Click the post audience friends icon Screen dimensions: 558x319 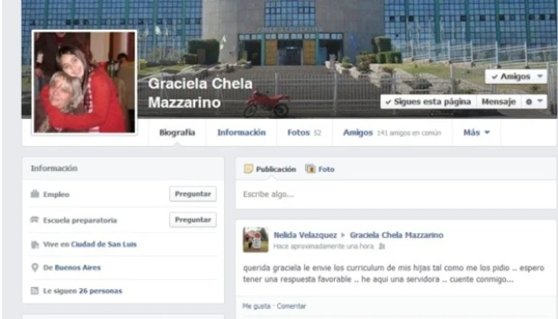pos(381,246)
